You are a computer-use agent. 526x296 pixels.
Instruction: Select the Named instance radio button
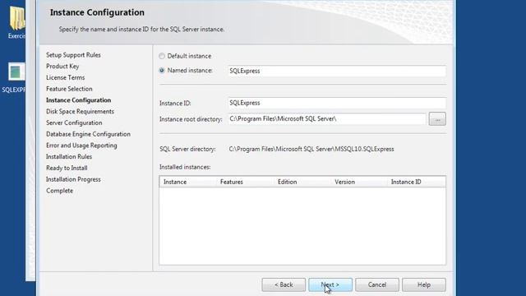tap(162, 71)
